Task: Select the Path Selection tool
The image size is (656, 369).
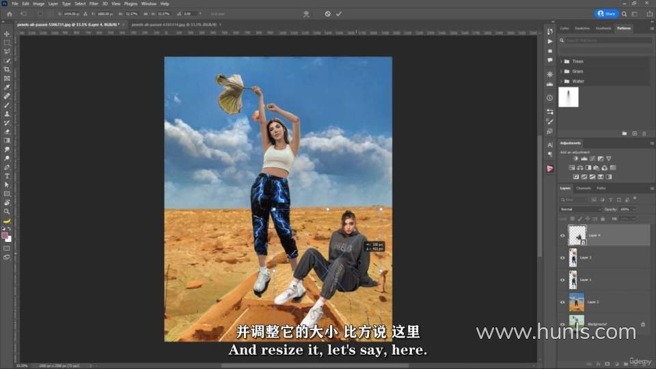Action: pyautogui.click(x=7, y=185)
